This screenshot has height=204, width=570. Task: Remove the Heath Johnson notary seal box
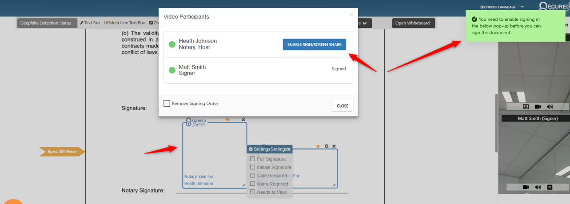pyautogui.click(x=243, y=120)
